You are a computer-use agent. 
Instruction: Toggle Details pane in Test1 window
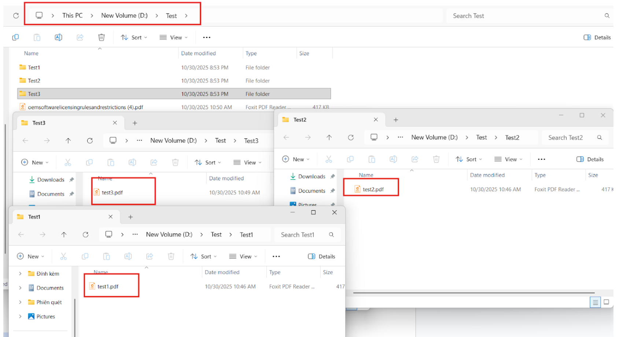[321, 256]
